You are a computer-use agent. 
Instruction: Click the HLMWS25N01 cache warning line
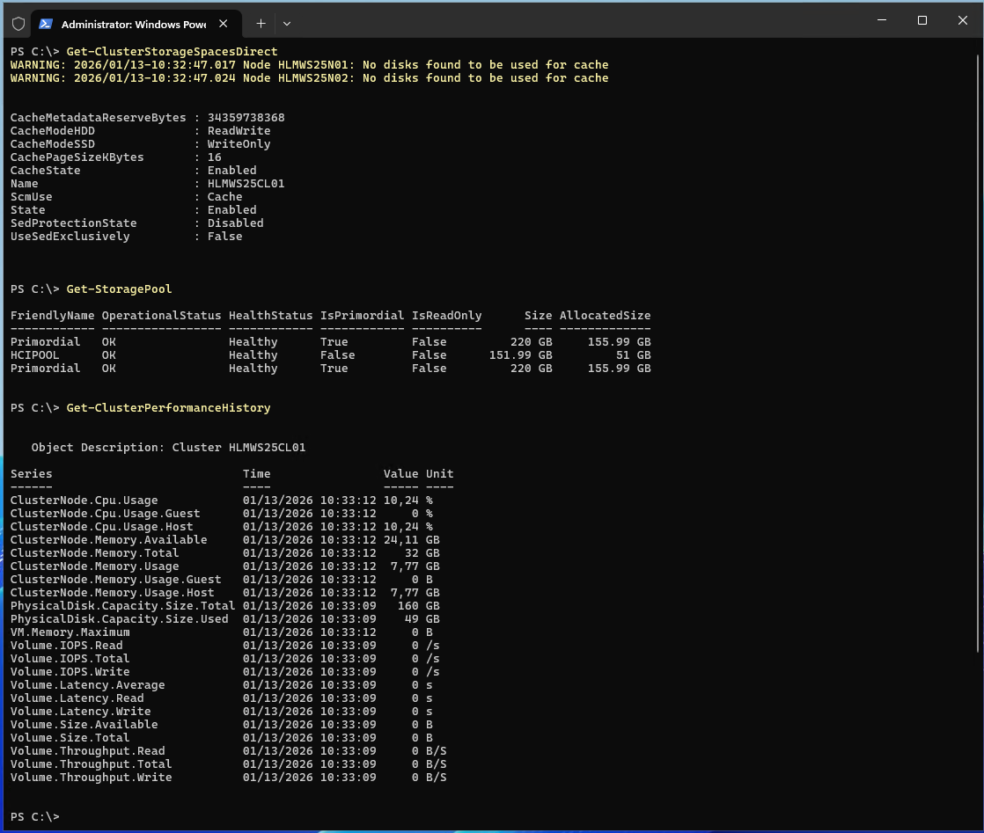point(309,65)
